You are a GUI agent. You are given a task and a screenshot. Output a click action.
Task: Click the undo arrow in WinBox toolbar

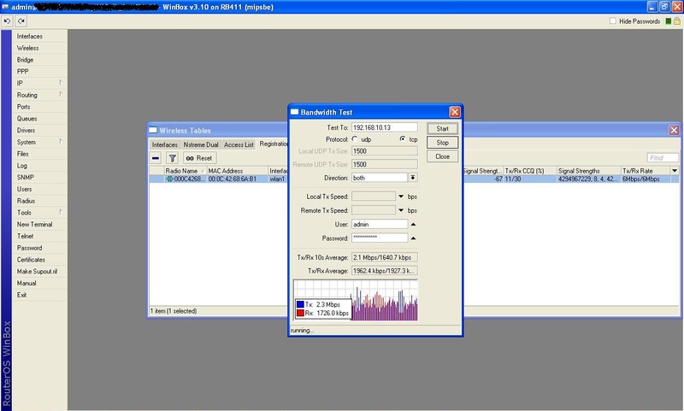7,21
